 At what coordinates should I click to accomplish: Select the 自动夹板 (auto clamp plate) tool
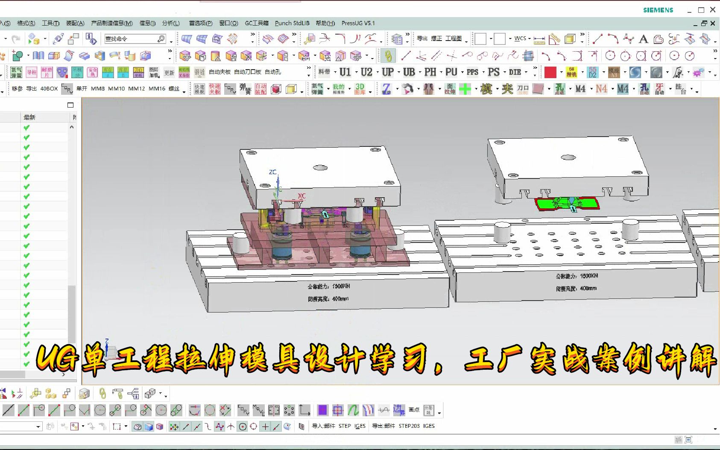click(220, 72)
